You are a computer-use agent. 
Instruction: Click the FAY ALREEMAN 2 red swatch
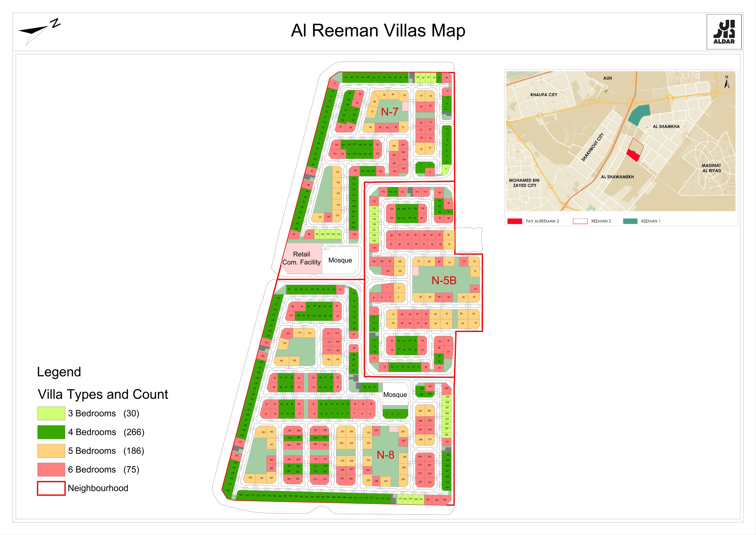point(515,221)
